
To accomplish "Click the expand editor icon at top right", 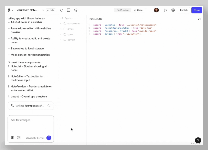I will point(200,19).
